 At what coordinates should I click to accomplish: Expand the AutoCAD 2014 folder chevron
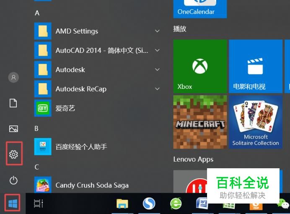point(157,50)
